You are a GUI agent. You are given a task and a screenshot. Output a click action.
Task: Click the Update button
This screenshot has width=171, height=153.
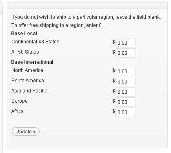pos(26,132)
